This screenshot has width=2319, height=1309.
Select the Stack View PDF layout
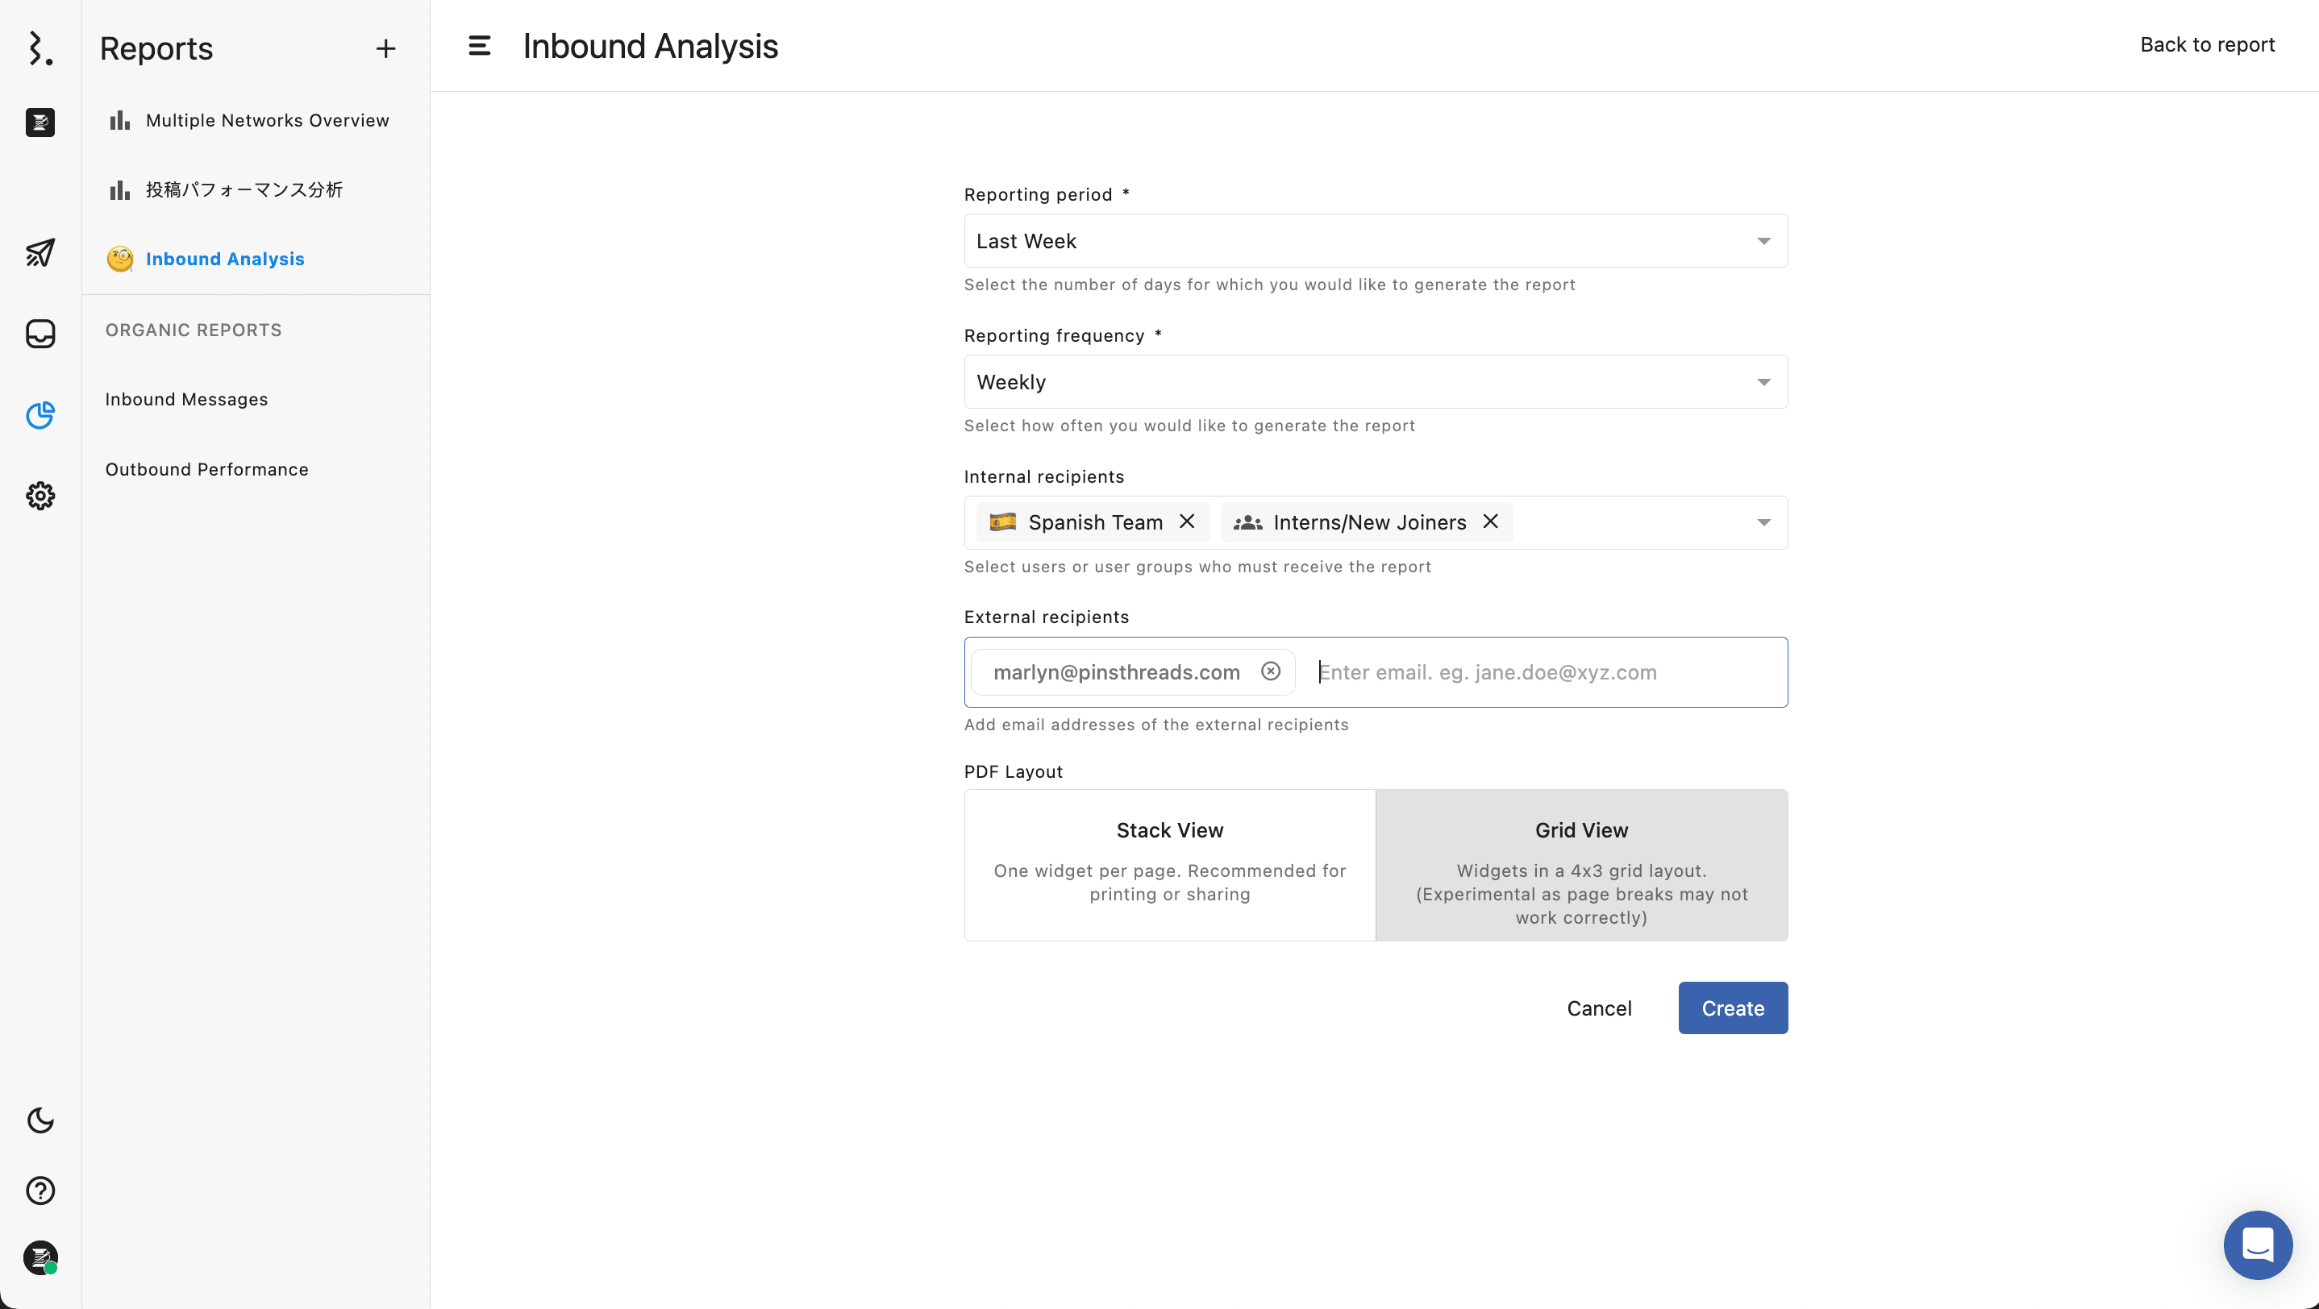coord(1168,865)
